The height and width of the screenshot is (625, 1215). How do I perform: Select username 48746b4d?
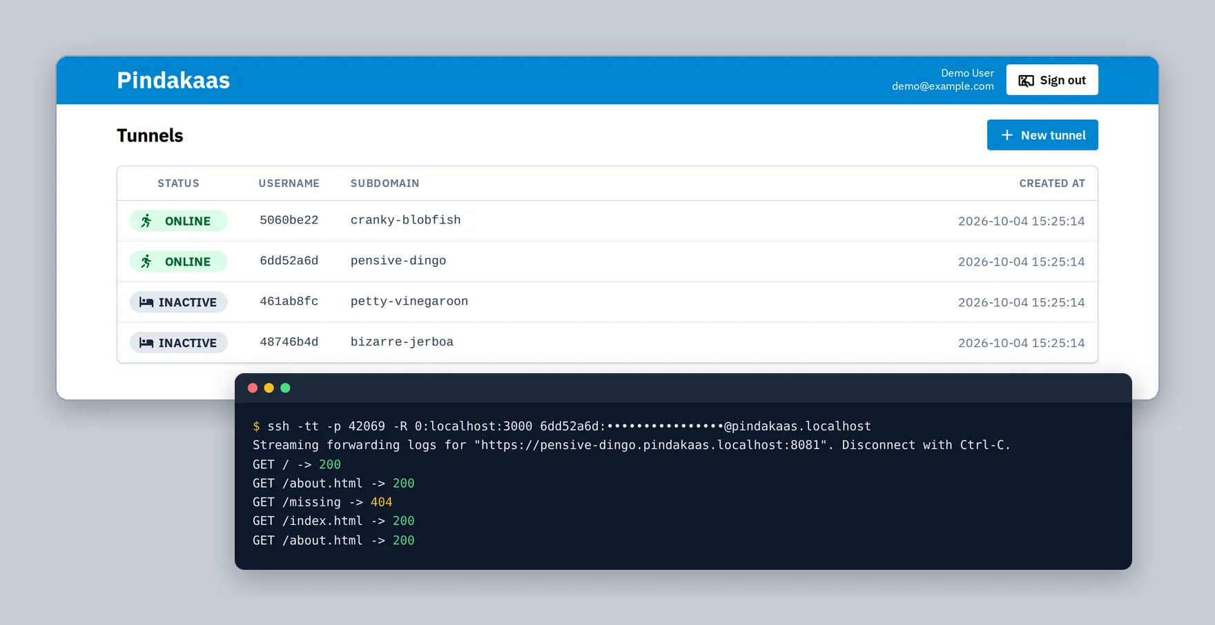(x=289, y=342)
